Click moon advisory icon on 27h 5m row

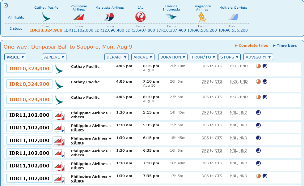tap(265, 97)
